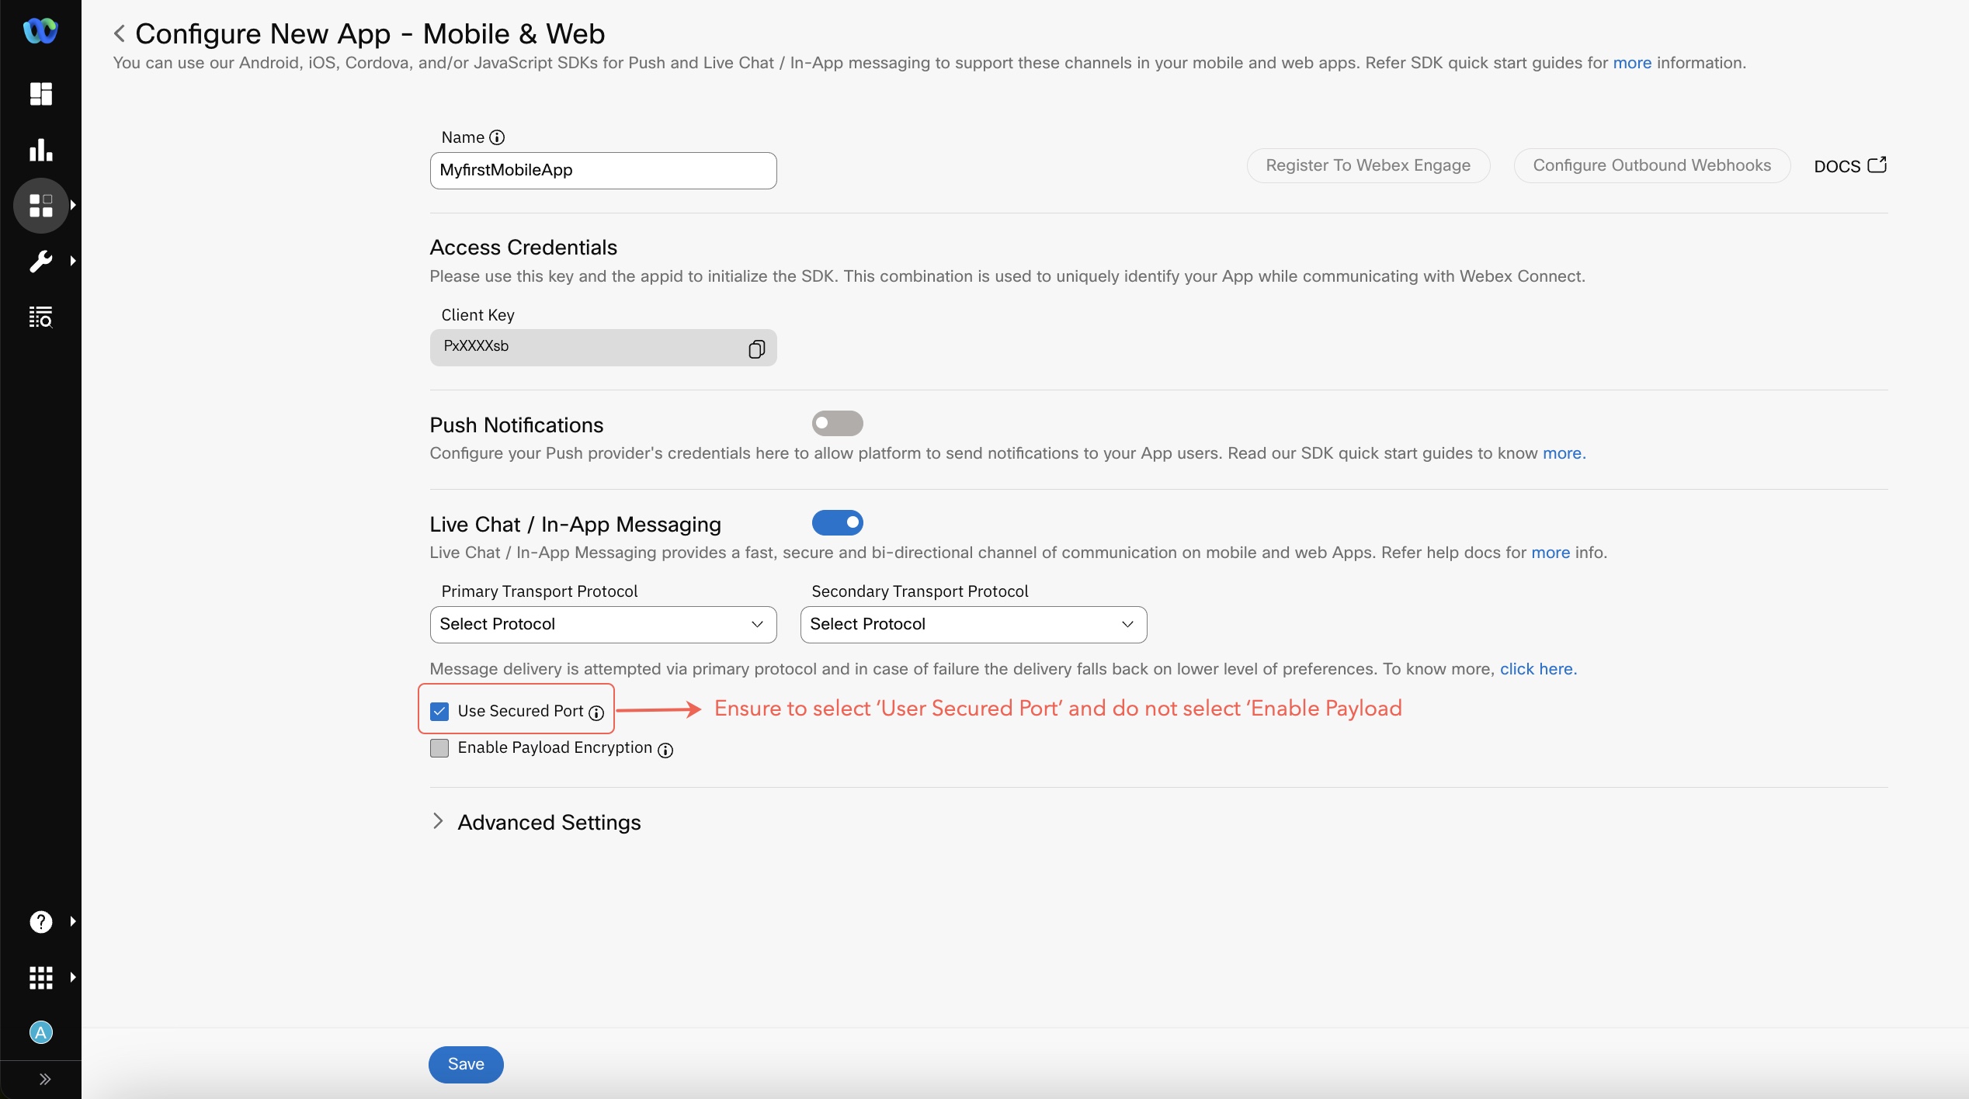Click the MyfirstMobileApp name input field
Image resolution: width=1969 pixels, height=1099 pixels.
[603, 169]
